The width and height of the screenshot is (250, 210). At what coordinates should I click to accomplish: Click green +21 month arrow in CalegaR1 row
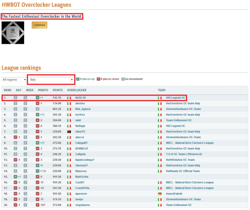pyautogui.click(x=37, y=143)
